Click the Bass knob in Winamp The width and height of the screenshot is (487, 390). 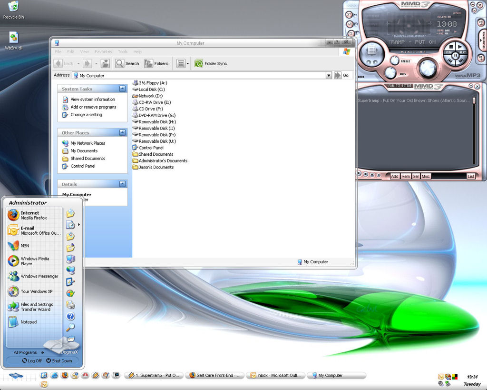pyautogui.click(x=390, y=73)
